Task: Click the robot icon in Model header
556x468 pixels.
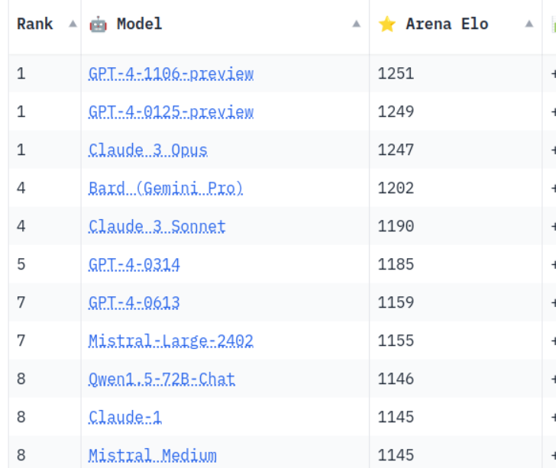Action: 98,24
